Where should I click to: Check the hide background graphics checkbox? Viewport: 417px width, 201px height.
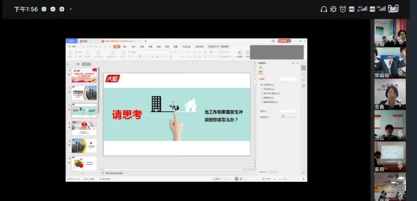click(262, 102)
